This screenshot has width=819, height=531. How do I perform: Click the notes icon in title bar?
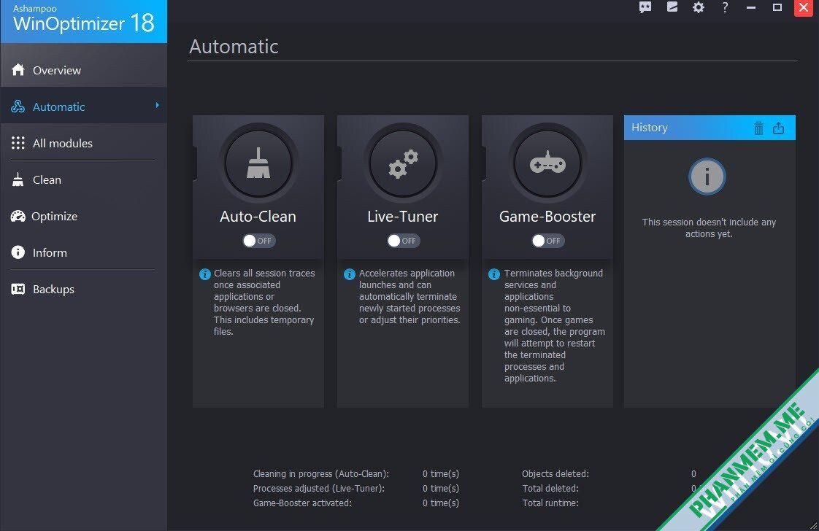[x=672, y=7]
